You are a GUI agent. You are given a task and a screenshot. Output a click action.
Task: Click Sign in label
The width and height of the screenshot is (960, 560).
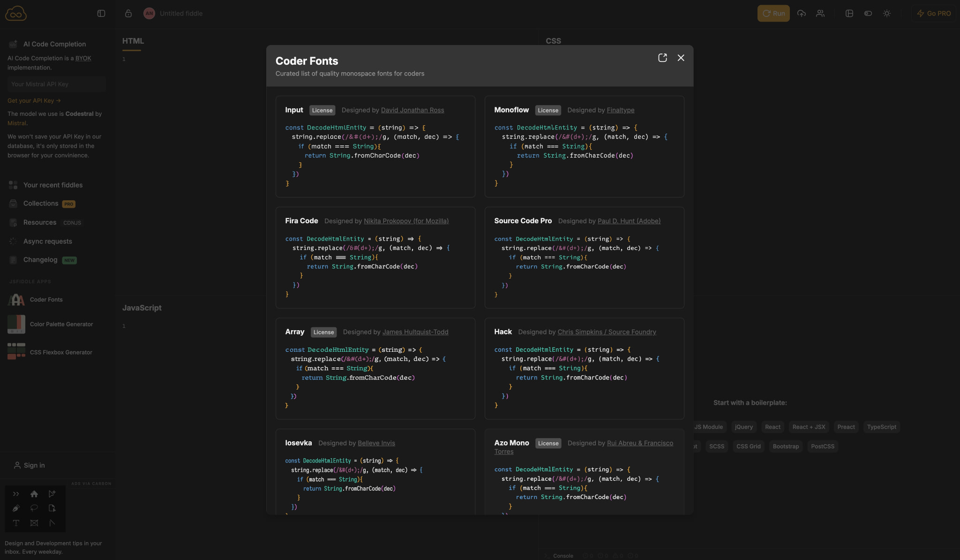(34, 465)
